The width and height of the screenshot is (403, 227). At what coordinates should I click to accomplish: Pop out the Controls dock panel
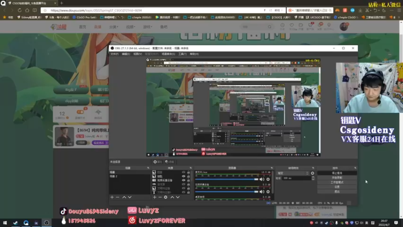click(x=355, y=168)
